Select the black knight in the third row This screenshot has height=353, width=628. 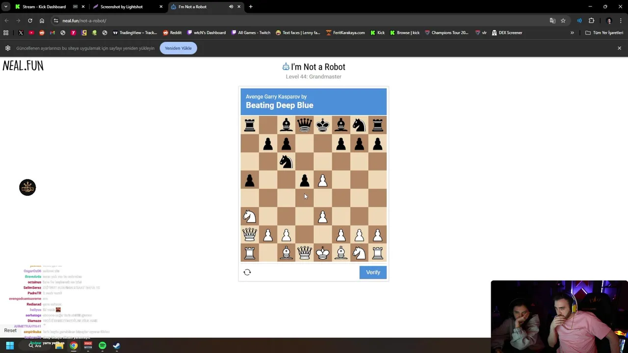click(286, 162)
